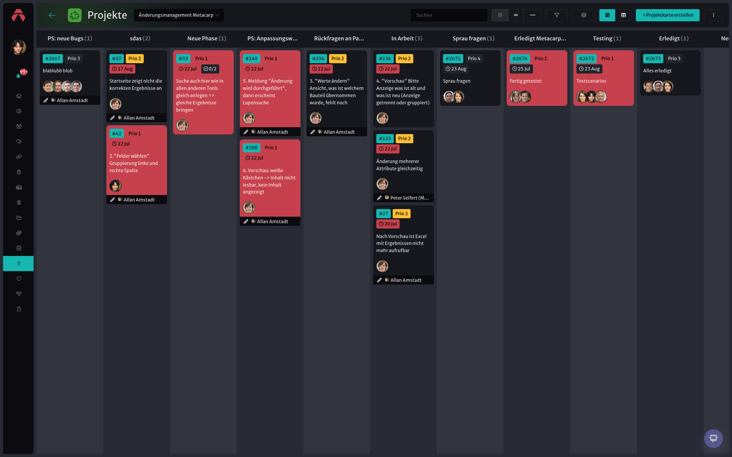The image size is (732, 457).
Task: Click the yellow Prio 2 tag on card #136
Action: [x=405, y=59]
